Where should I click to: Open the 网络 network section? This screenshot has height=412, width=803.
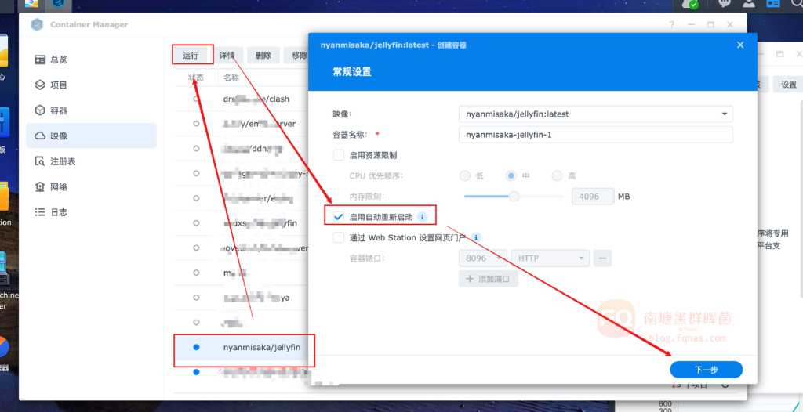58,186
